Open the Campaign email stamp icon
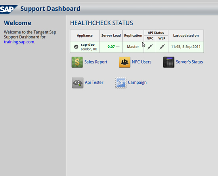218x176 pixels. coord(120,83)
